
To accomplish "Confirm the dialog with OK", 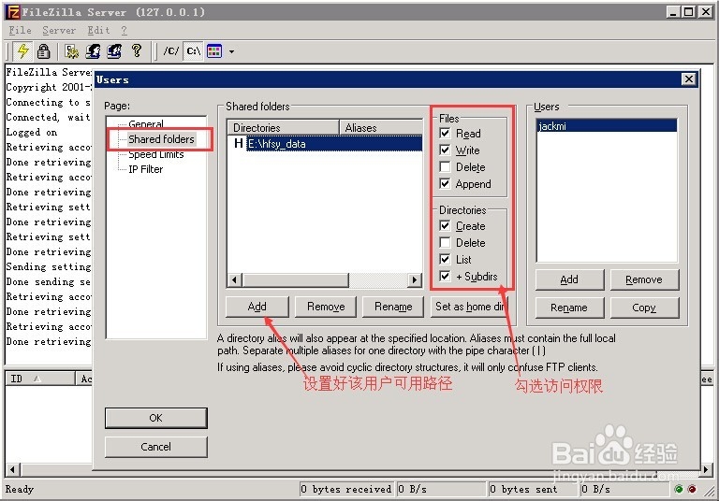I will [156, 418].
